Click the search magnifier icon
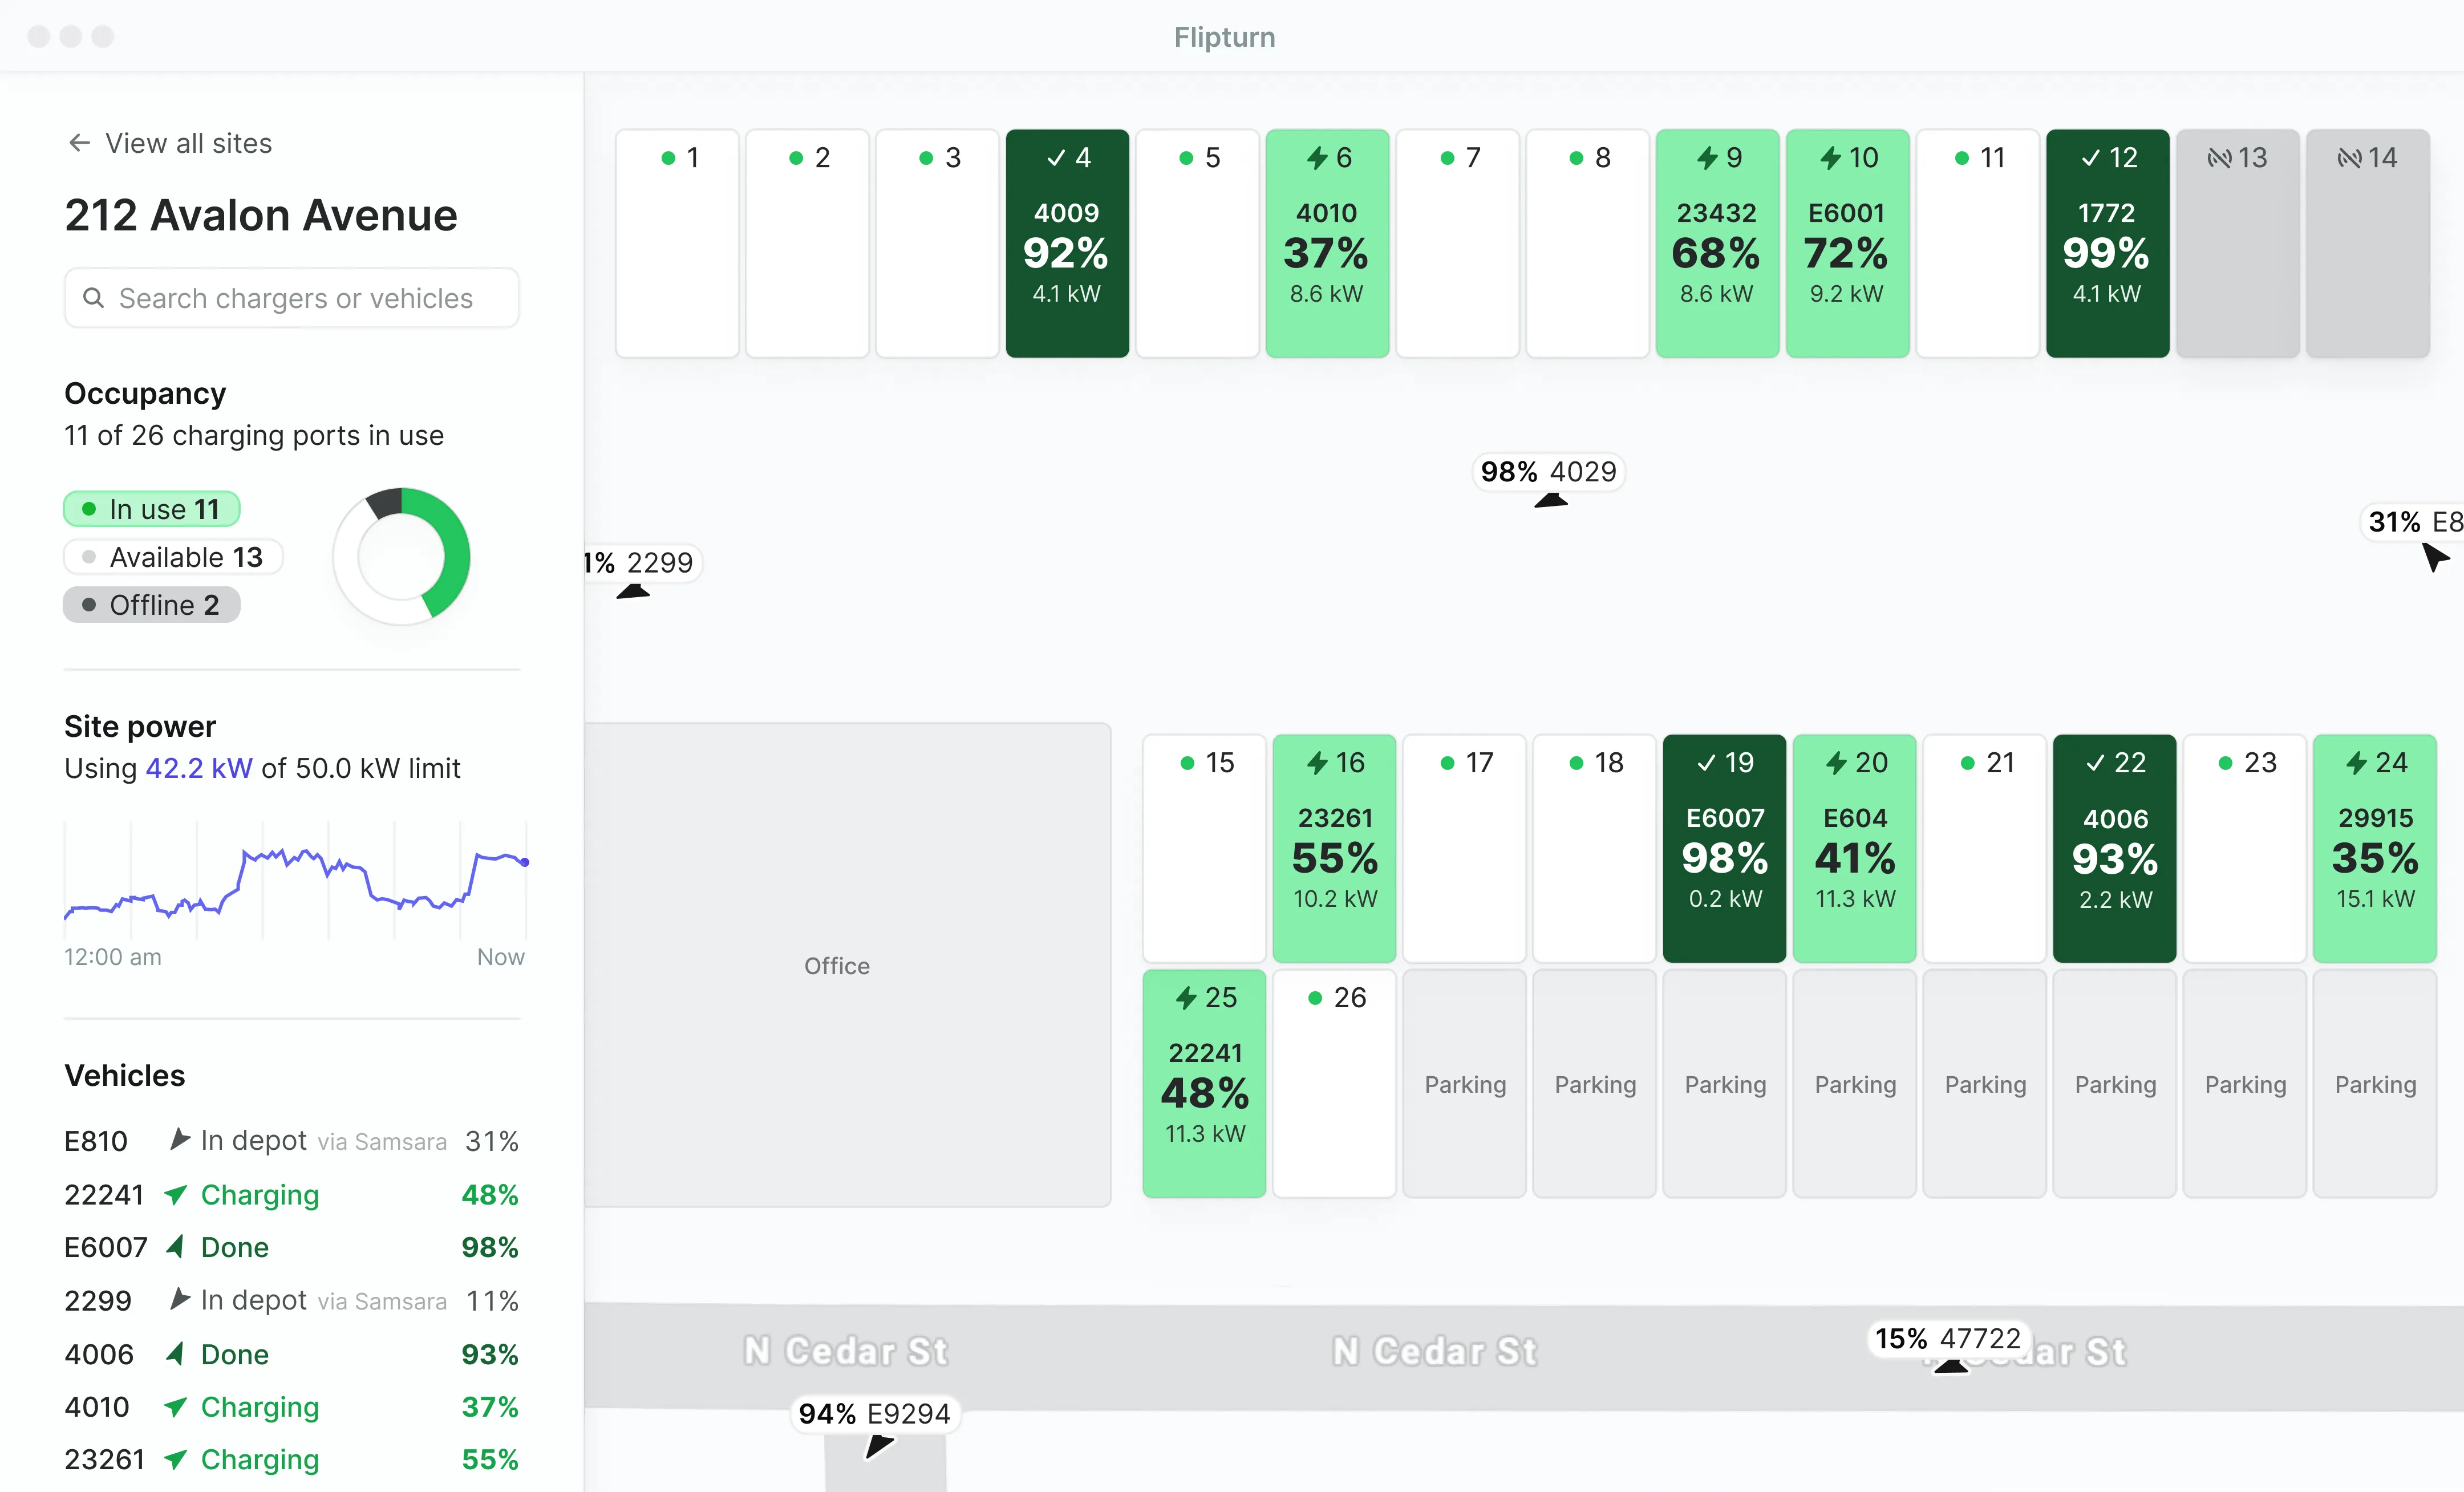This screenshot has height=1492, width=2464. tap(93, 298)
